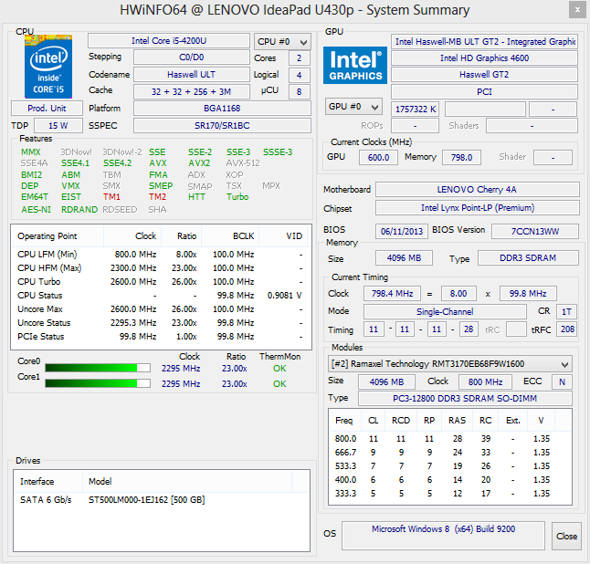590x564 pixels.
Task: Click the Intel Graphics logo
Action: [355, 65]
